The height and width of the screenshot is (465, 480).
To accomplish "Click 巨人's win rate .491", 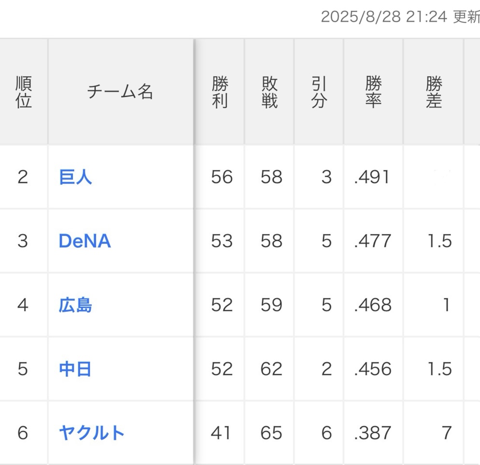I will point(371,177).
